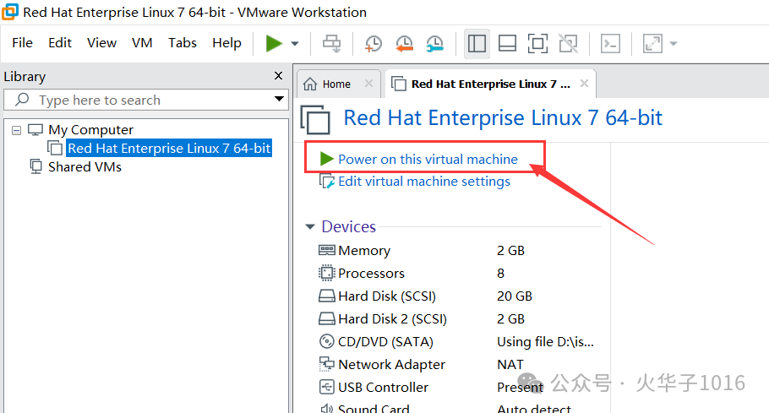Viewport: 769px width, 413px height.
Task: Select Shared VMs in the library
Action: tap(85, 167)
